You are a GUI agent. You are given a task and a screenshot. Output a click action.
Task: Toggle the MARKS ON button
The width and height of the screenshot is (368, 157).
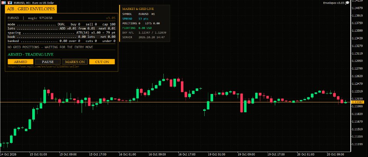click(x=75, y=62)
